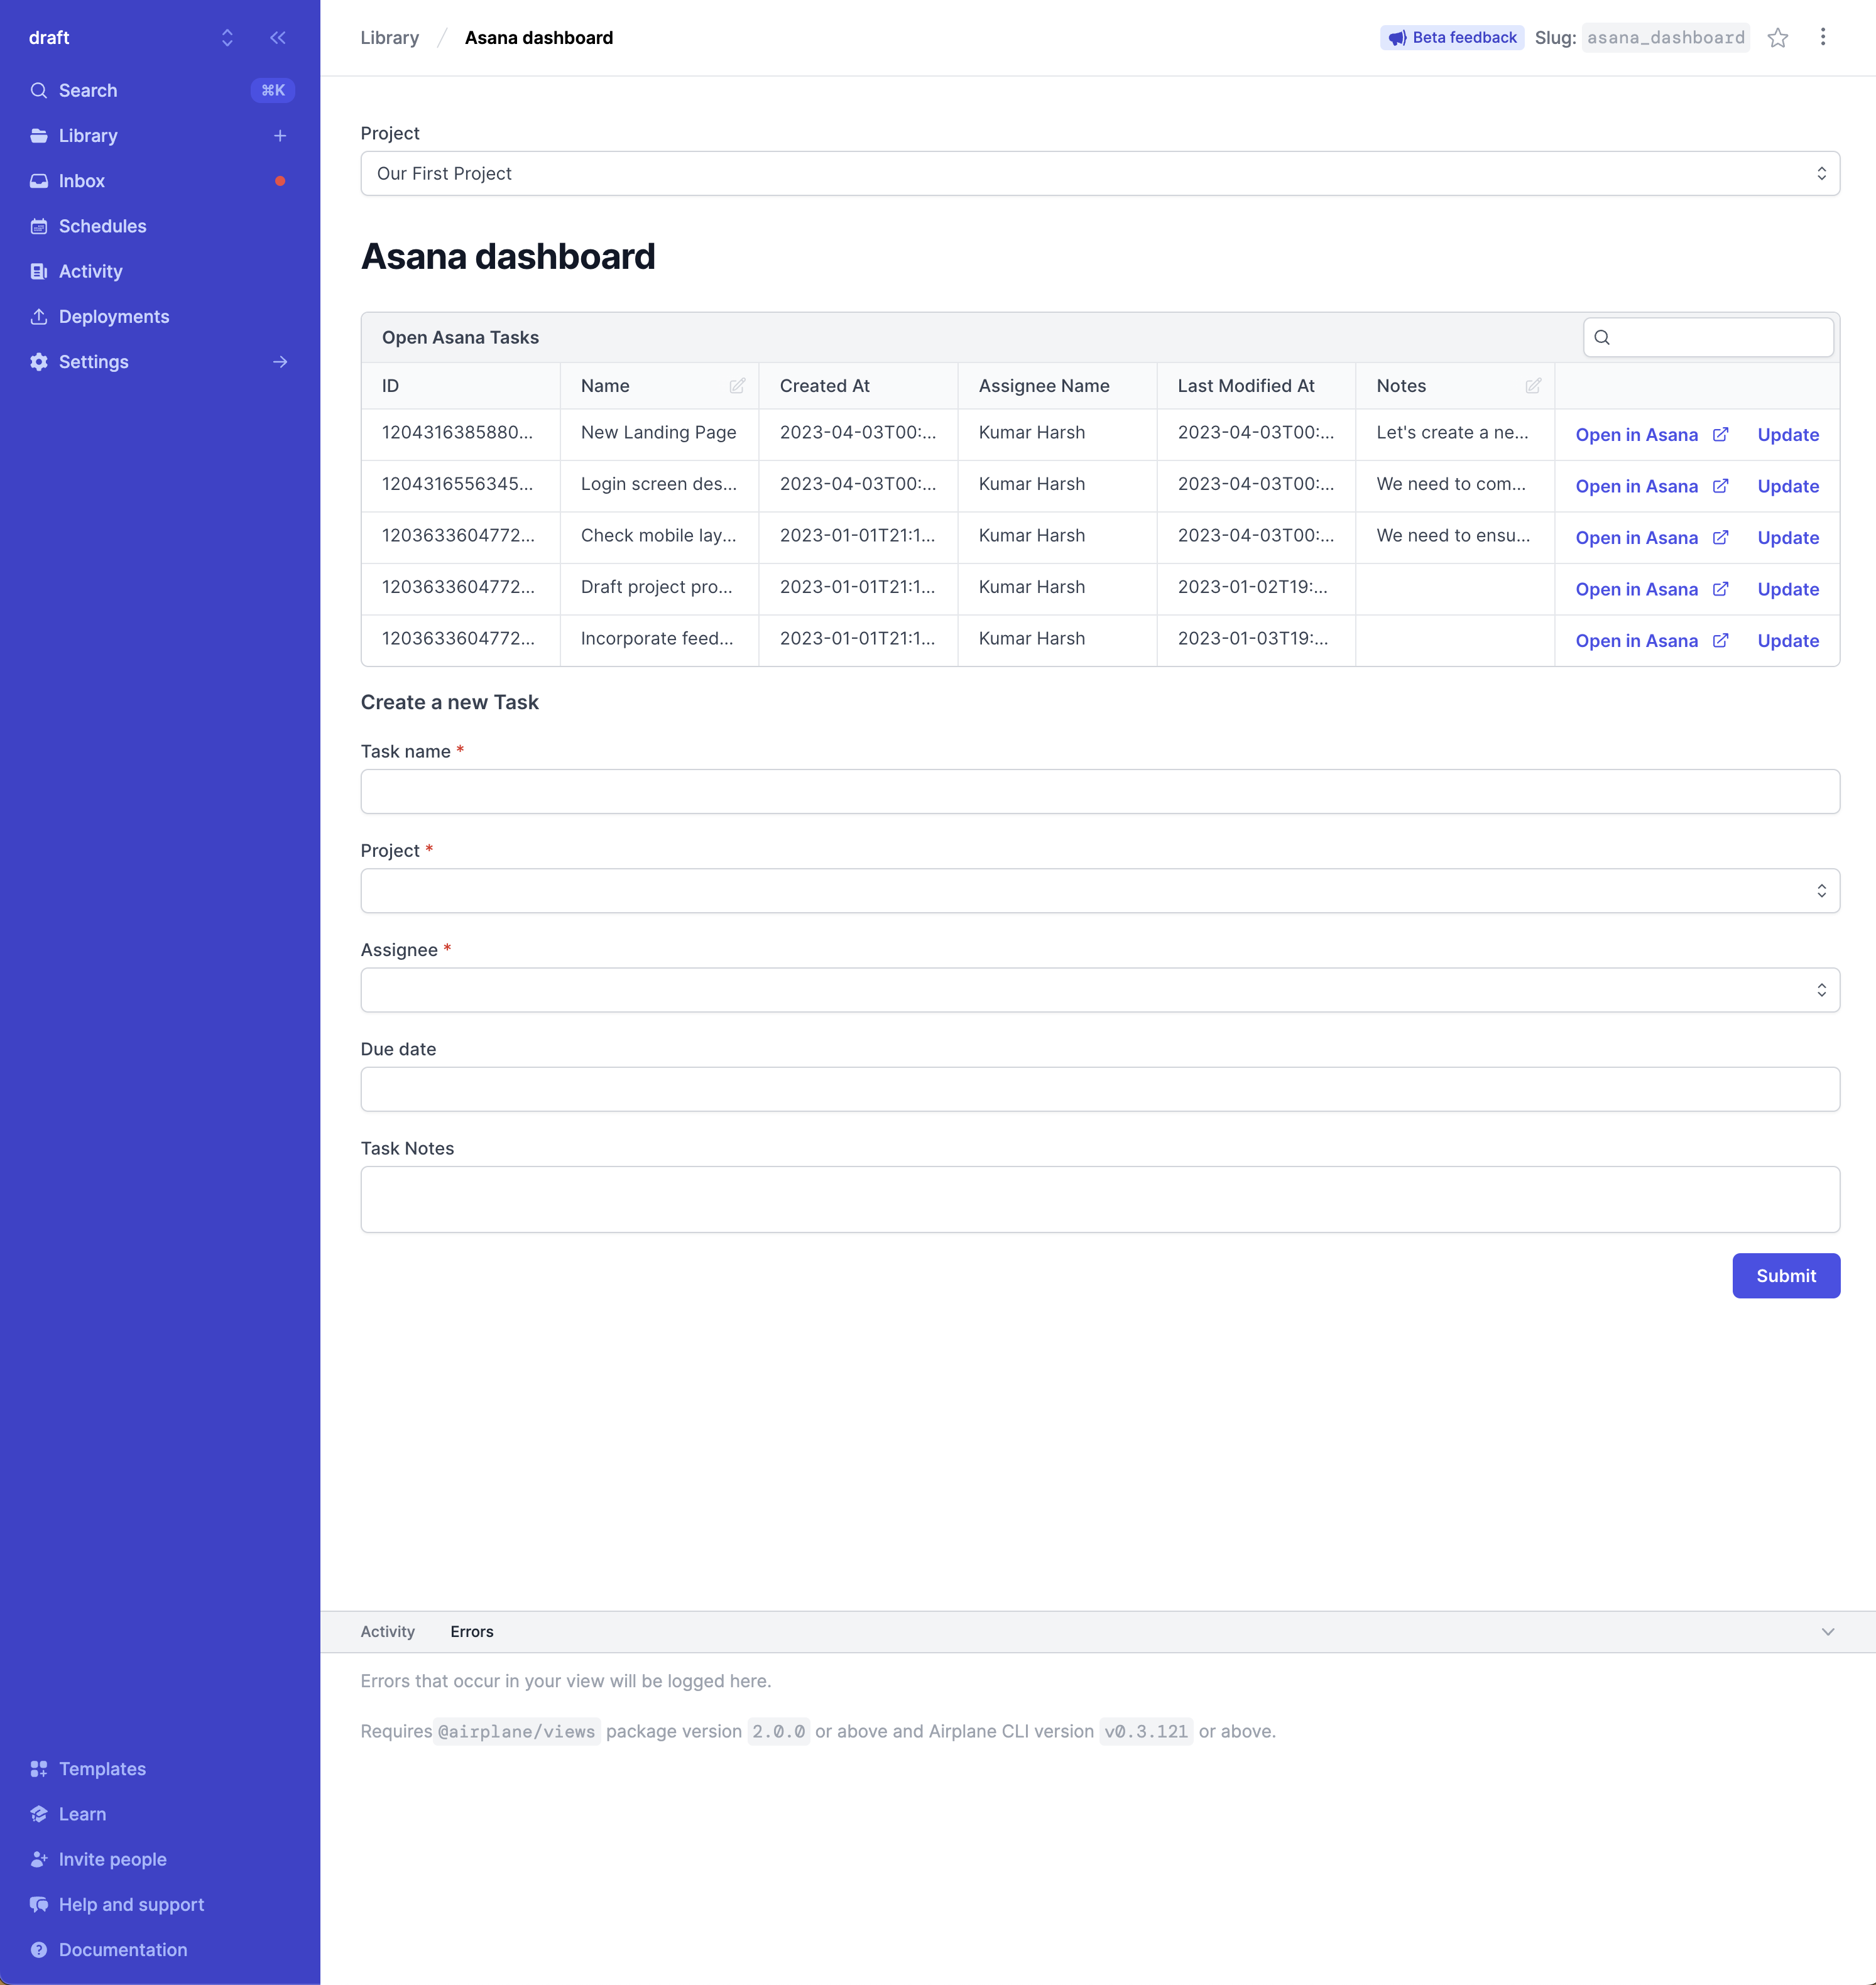The width and height of the screenshot is (1876, 1985).
Task: Click the table search field
Action: [1708, 337]
